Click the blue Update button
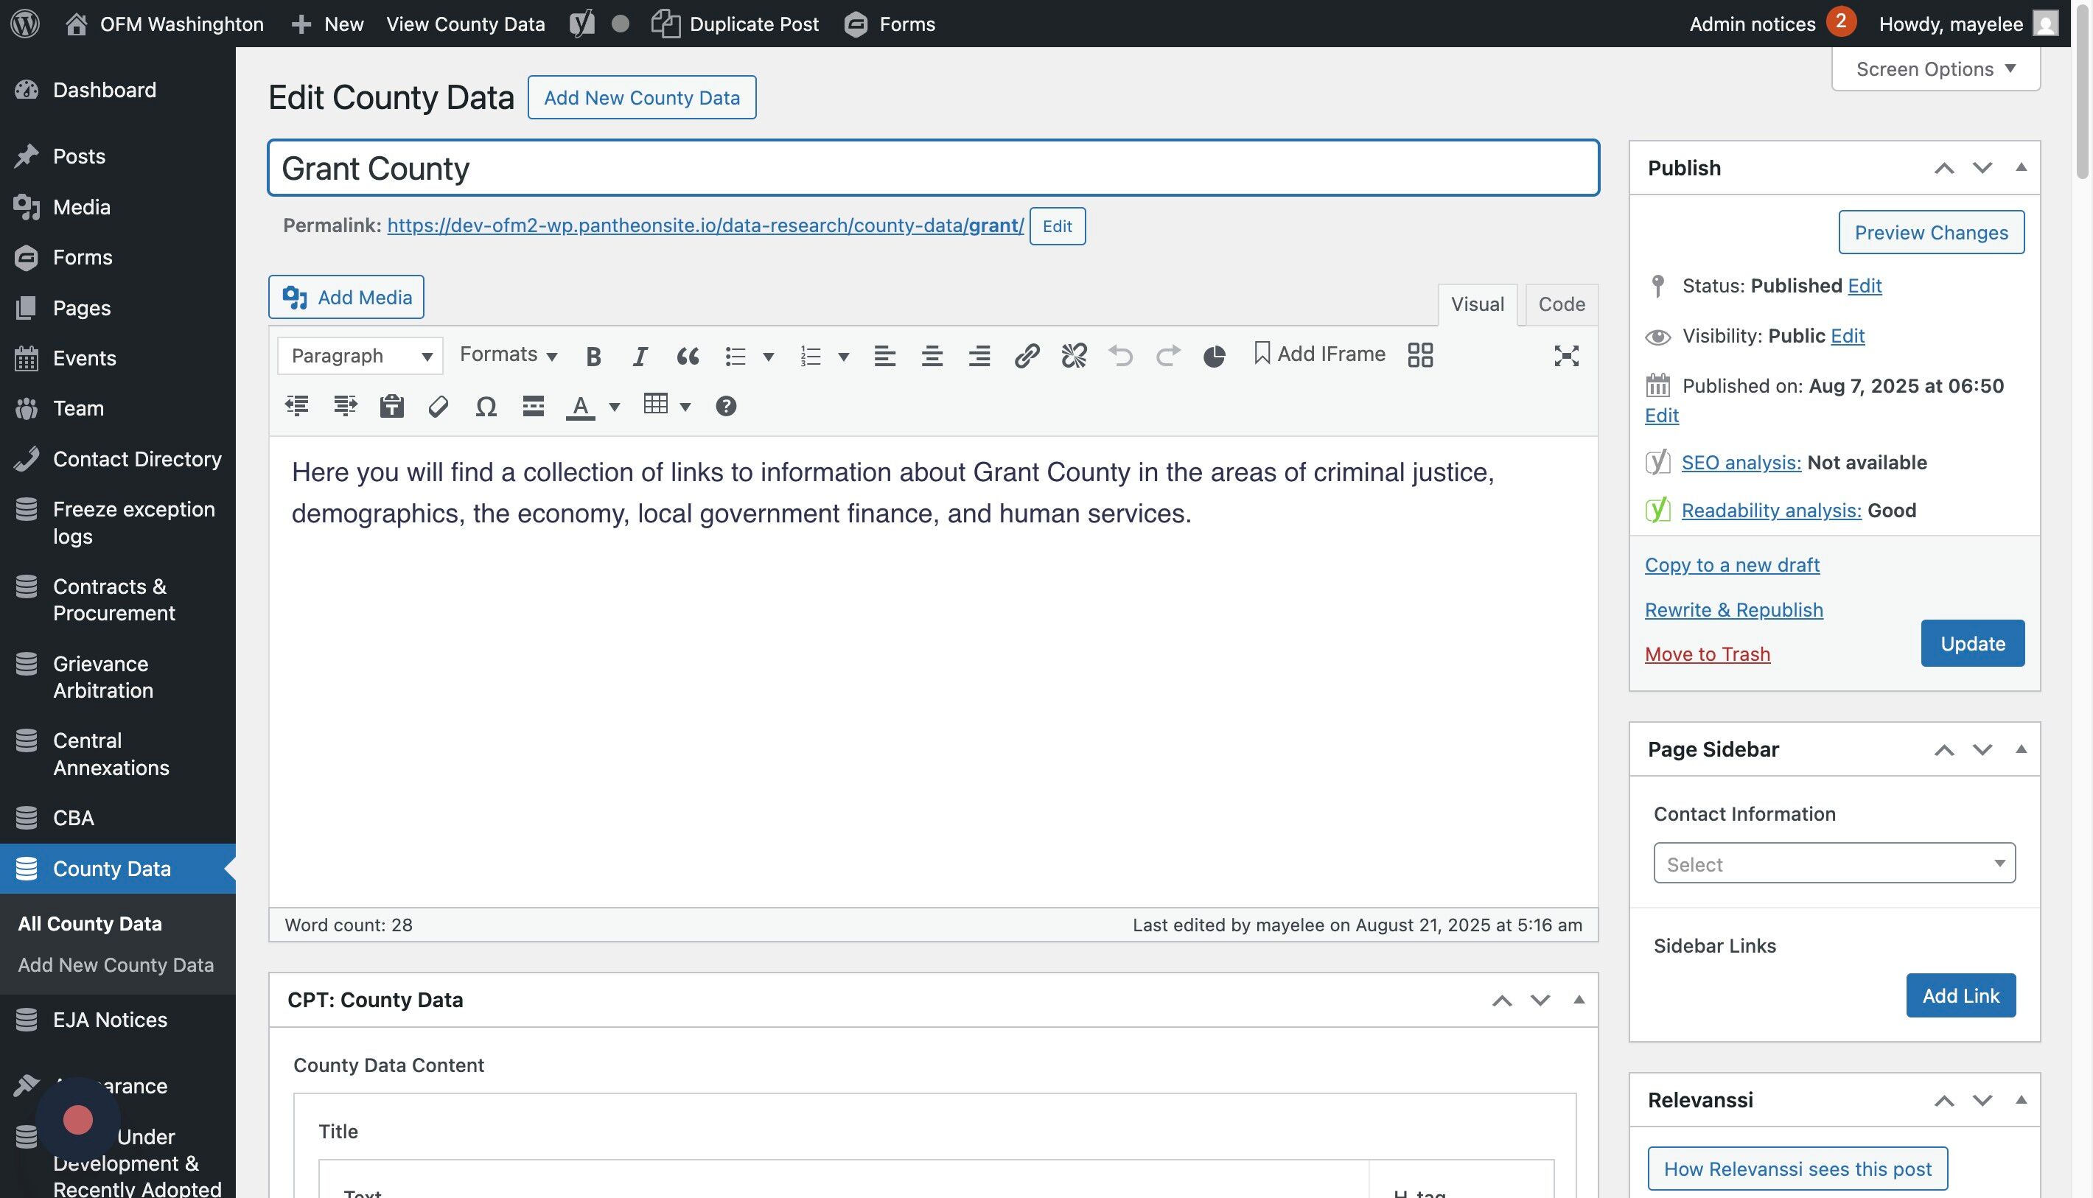 [1972, 643]
